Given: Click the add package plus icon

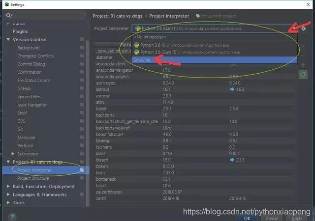Looking at the screenshot, I should 303,46.
